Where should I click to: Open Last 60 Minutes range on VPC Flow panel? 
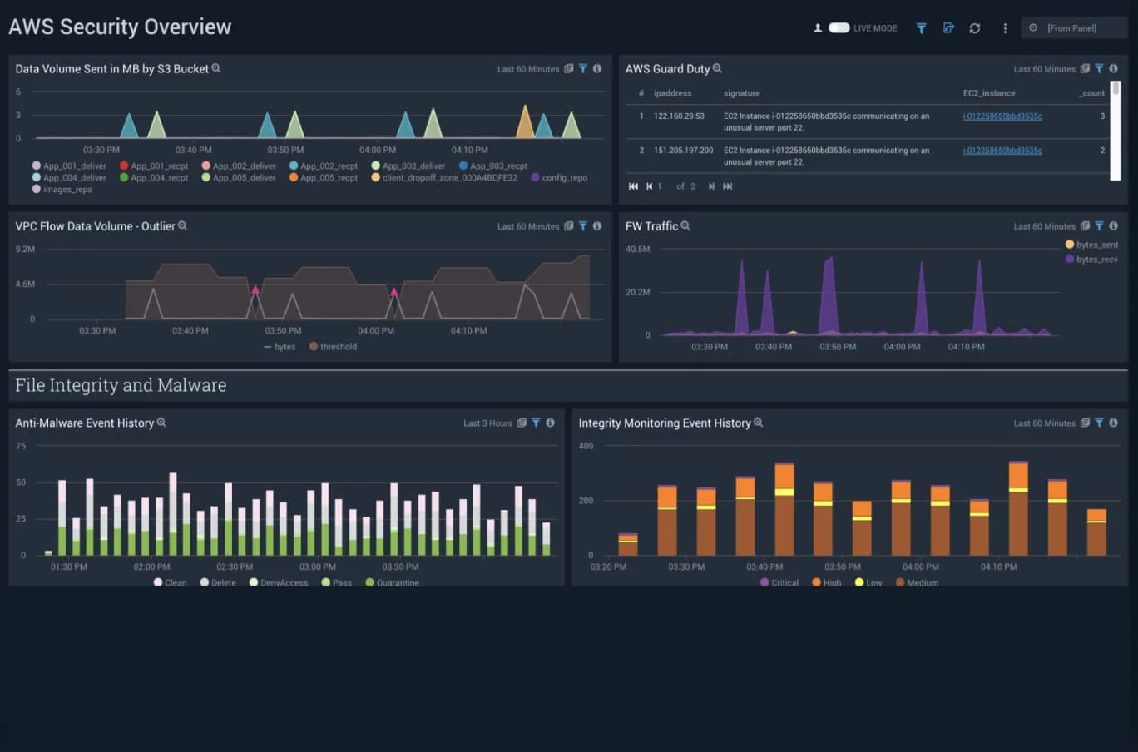pos(528,226)
